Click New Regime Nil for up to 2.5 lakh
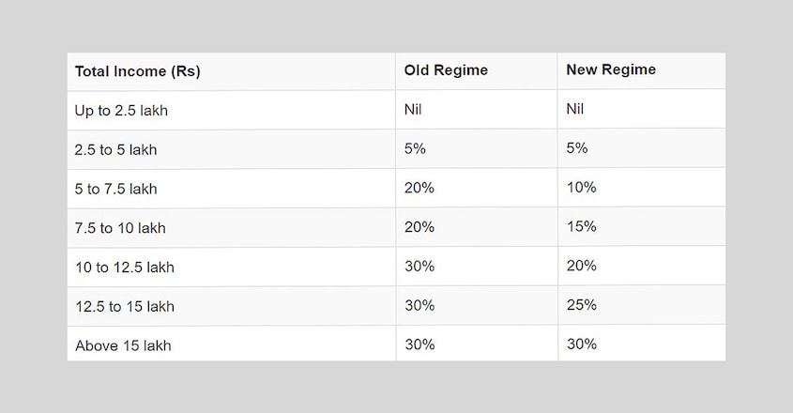This screenshot has width=793, height=413. tap(575, 109)
